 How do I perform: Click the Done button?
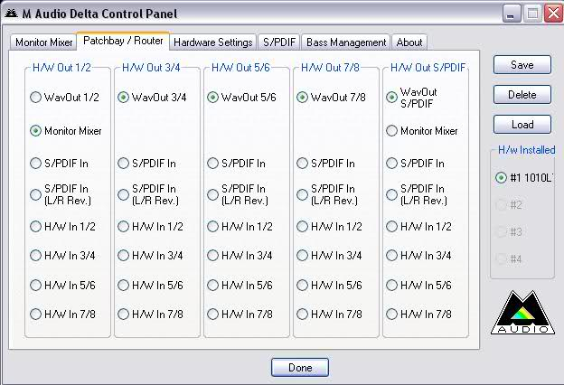[x=300, y=368]
